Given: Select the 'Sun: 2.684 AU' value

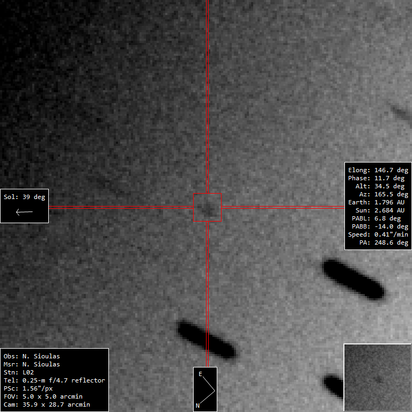Looking at the screenshot, I should click(380, 210).
